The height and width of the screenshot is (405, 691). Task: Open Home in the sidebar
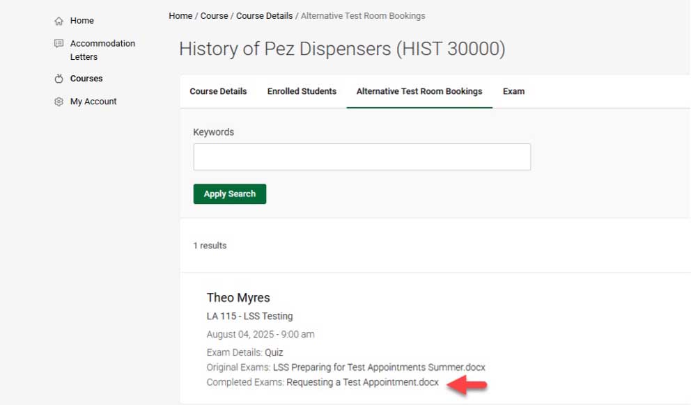coord(81,21)
